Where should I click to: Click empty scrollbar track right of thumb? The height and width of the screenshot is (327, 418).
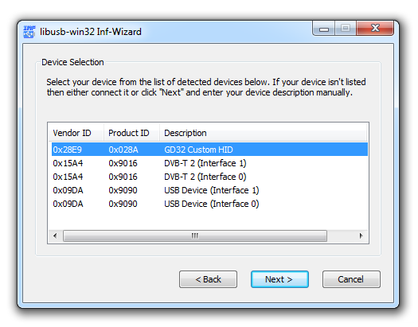pos(341,236)
